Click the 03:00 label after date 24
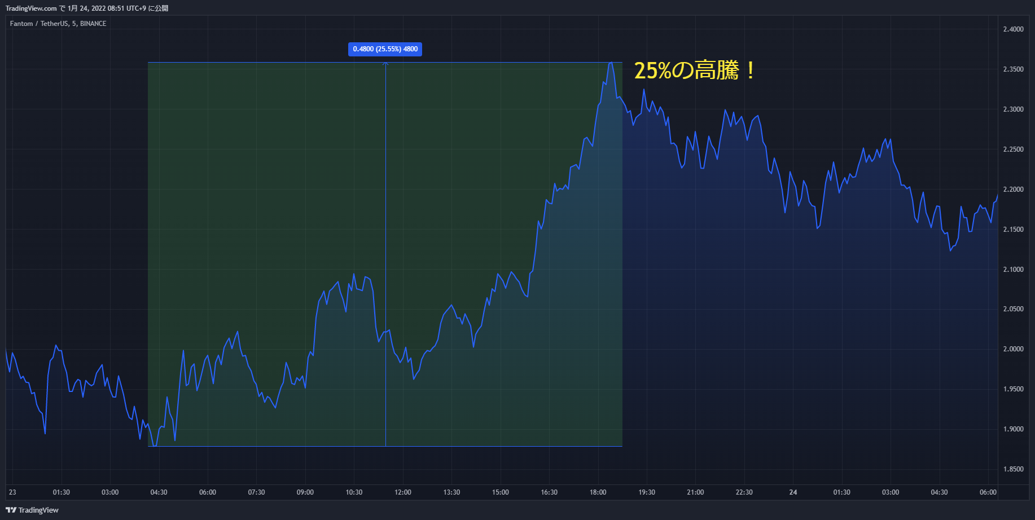The height and width of the screenshot is (520, 1035). coord(891,492)
